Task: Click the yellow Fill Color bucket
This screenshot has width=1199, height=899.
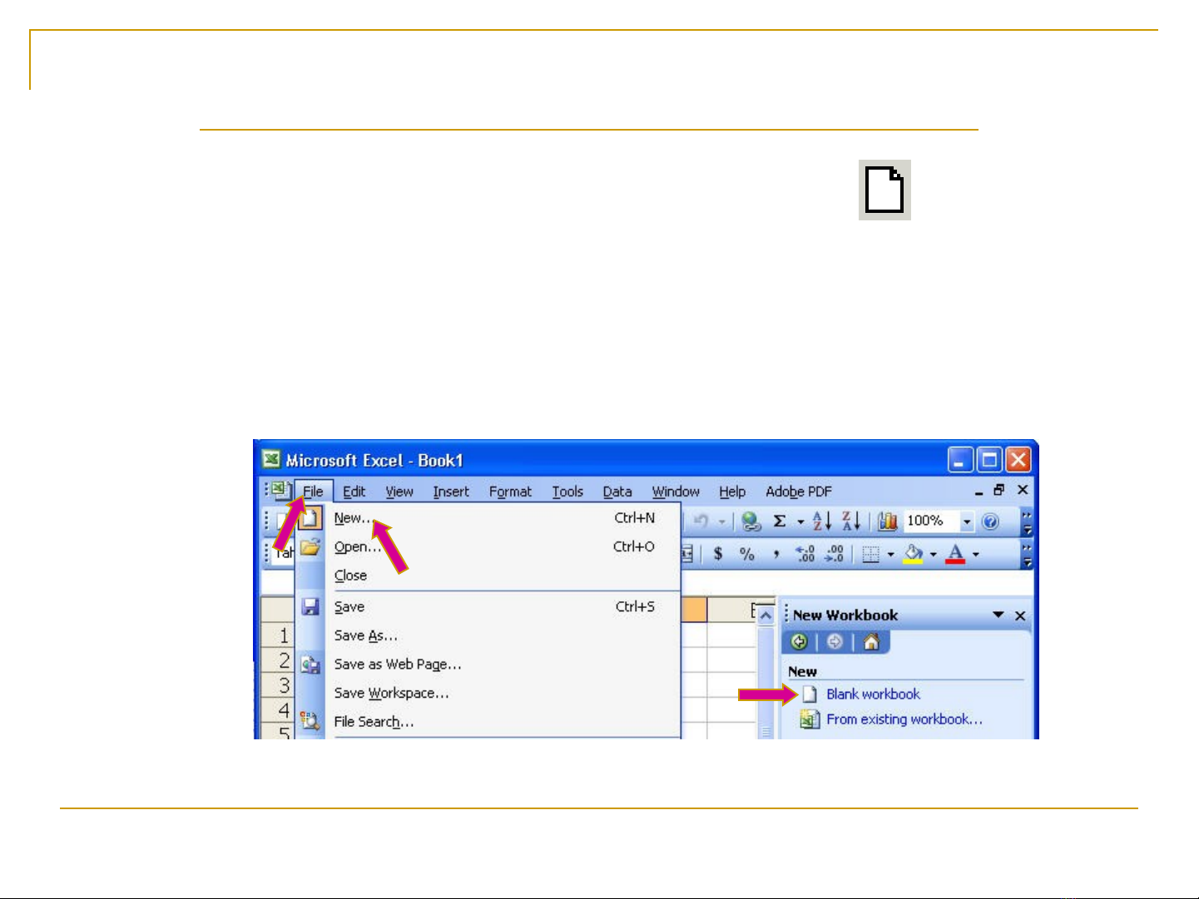Action: click(913, 554)
